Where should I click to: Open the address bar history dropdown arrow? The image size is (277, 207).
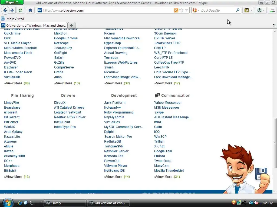186,11
